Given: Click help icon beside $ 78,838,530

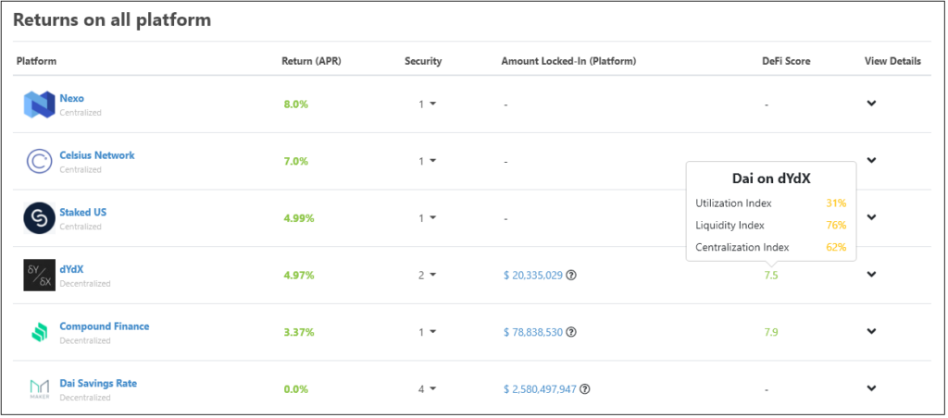Looking at the screenshot, I should [x=570, y=332].
